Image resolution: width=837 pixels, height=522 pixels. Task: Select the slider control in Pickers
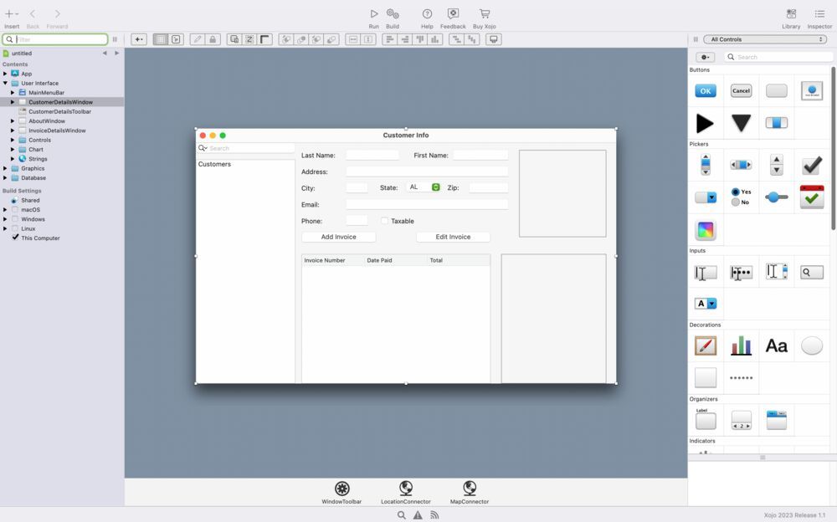click(776, 197)
